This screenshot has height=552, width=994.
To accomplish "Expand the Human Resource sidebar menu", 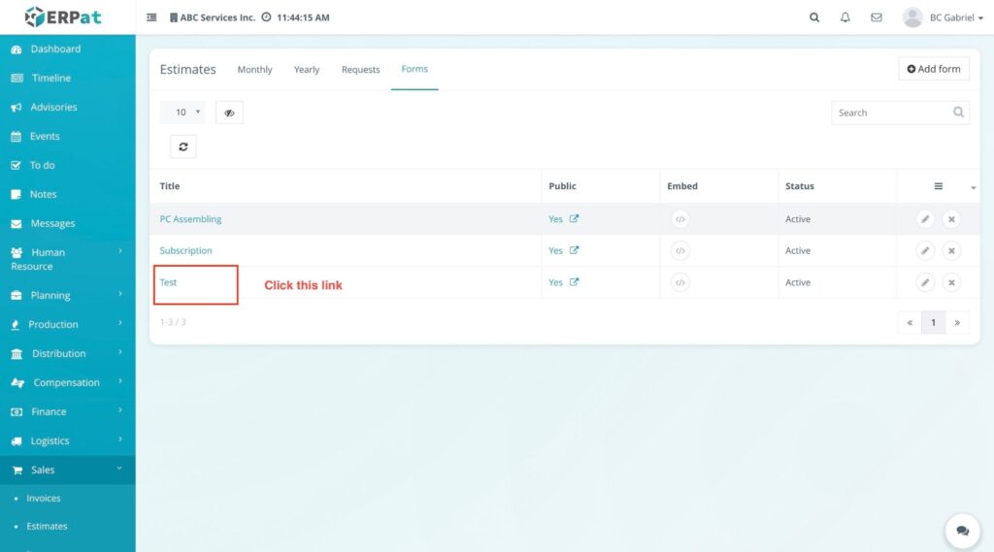I will (67, 259).
